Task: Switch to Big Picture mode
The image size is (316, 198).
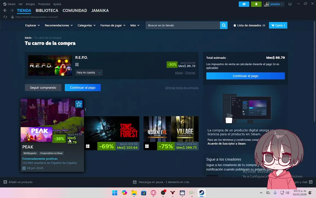Action: pos(290,4)
